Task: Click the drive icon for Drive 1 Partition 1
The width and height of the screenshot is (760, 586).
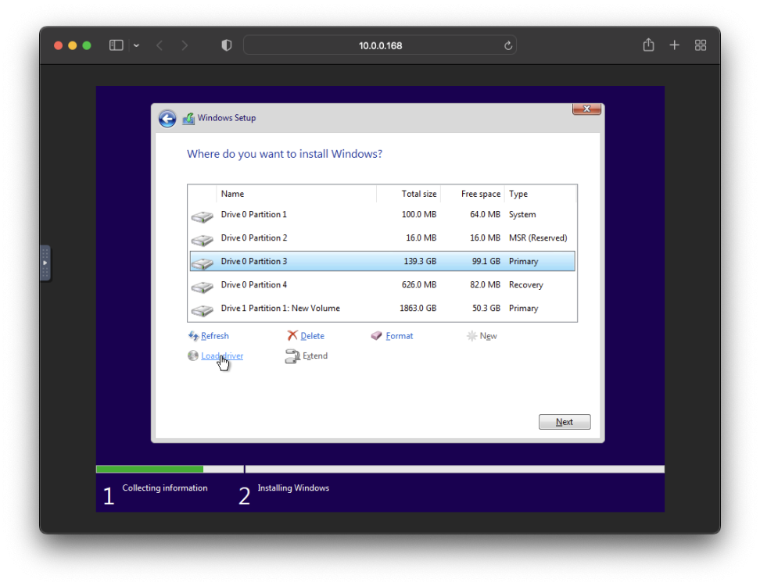Action: [x=202, y=309]
